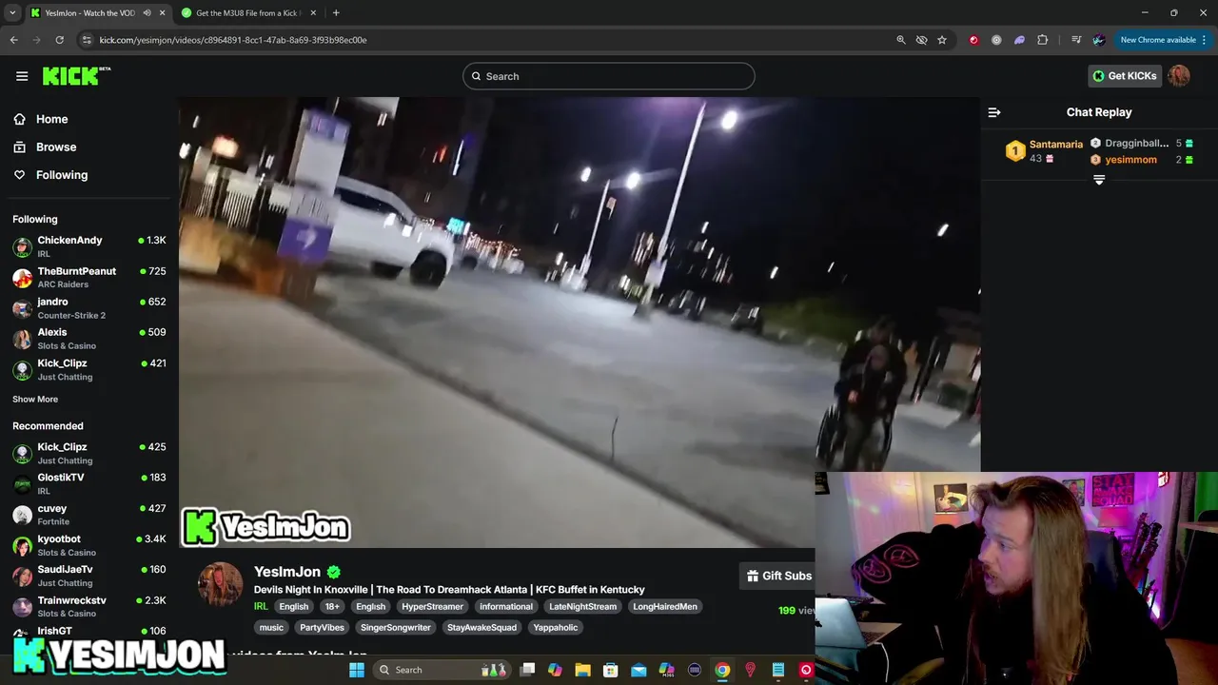
Task: Bookmark this page with star icon
Action: coord(942,40)
